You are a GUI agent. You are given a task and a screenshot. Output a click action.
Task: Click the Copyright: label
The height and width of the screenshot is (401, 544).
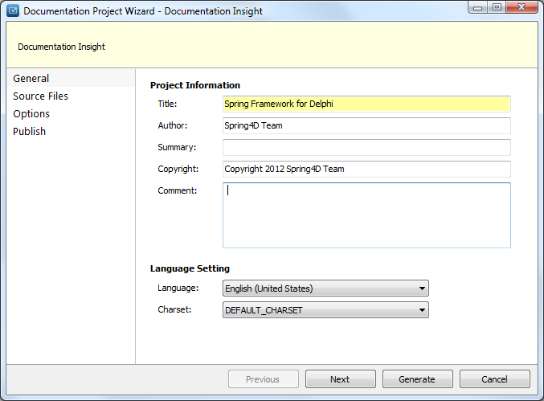178,169
